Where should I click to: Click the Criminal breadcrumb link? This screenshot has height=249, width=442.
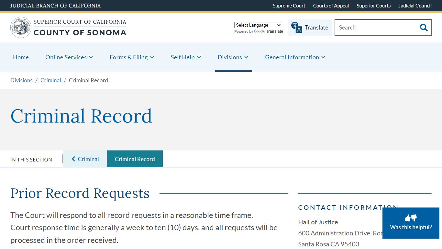pos(51,80)
